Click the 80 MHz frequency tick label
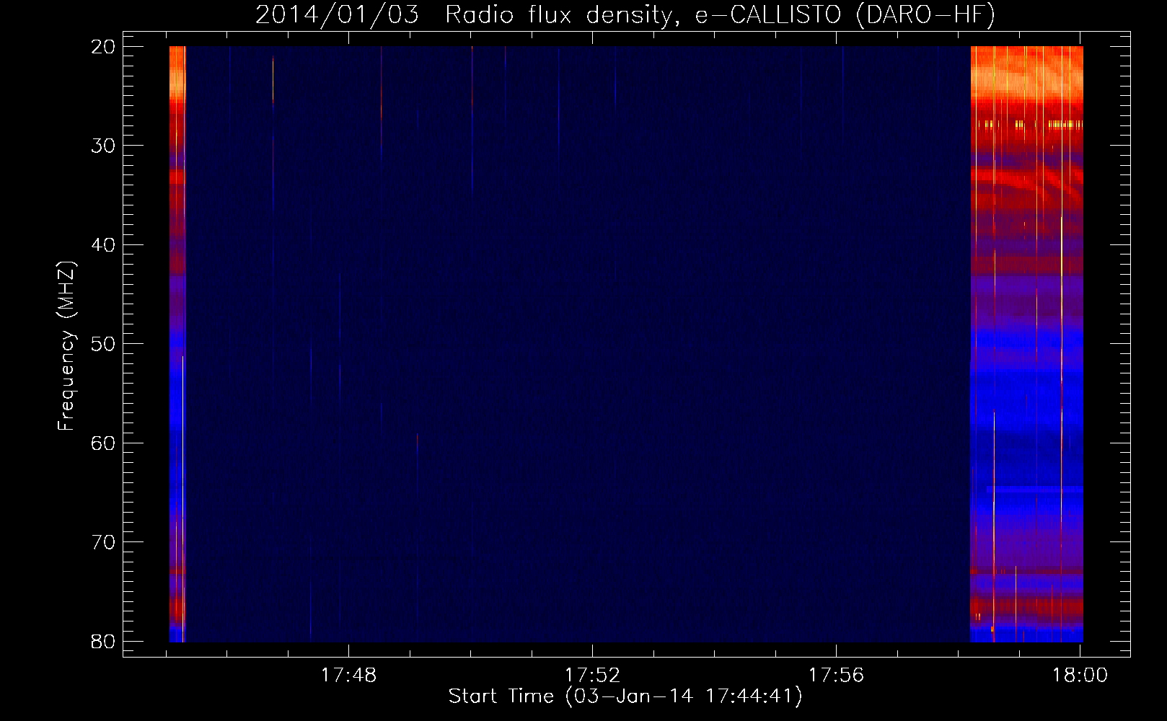 point(103,641)
